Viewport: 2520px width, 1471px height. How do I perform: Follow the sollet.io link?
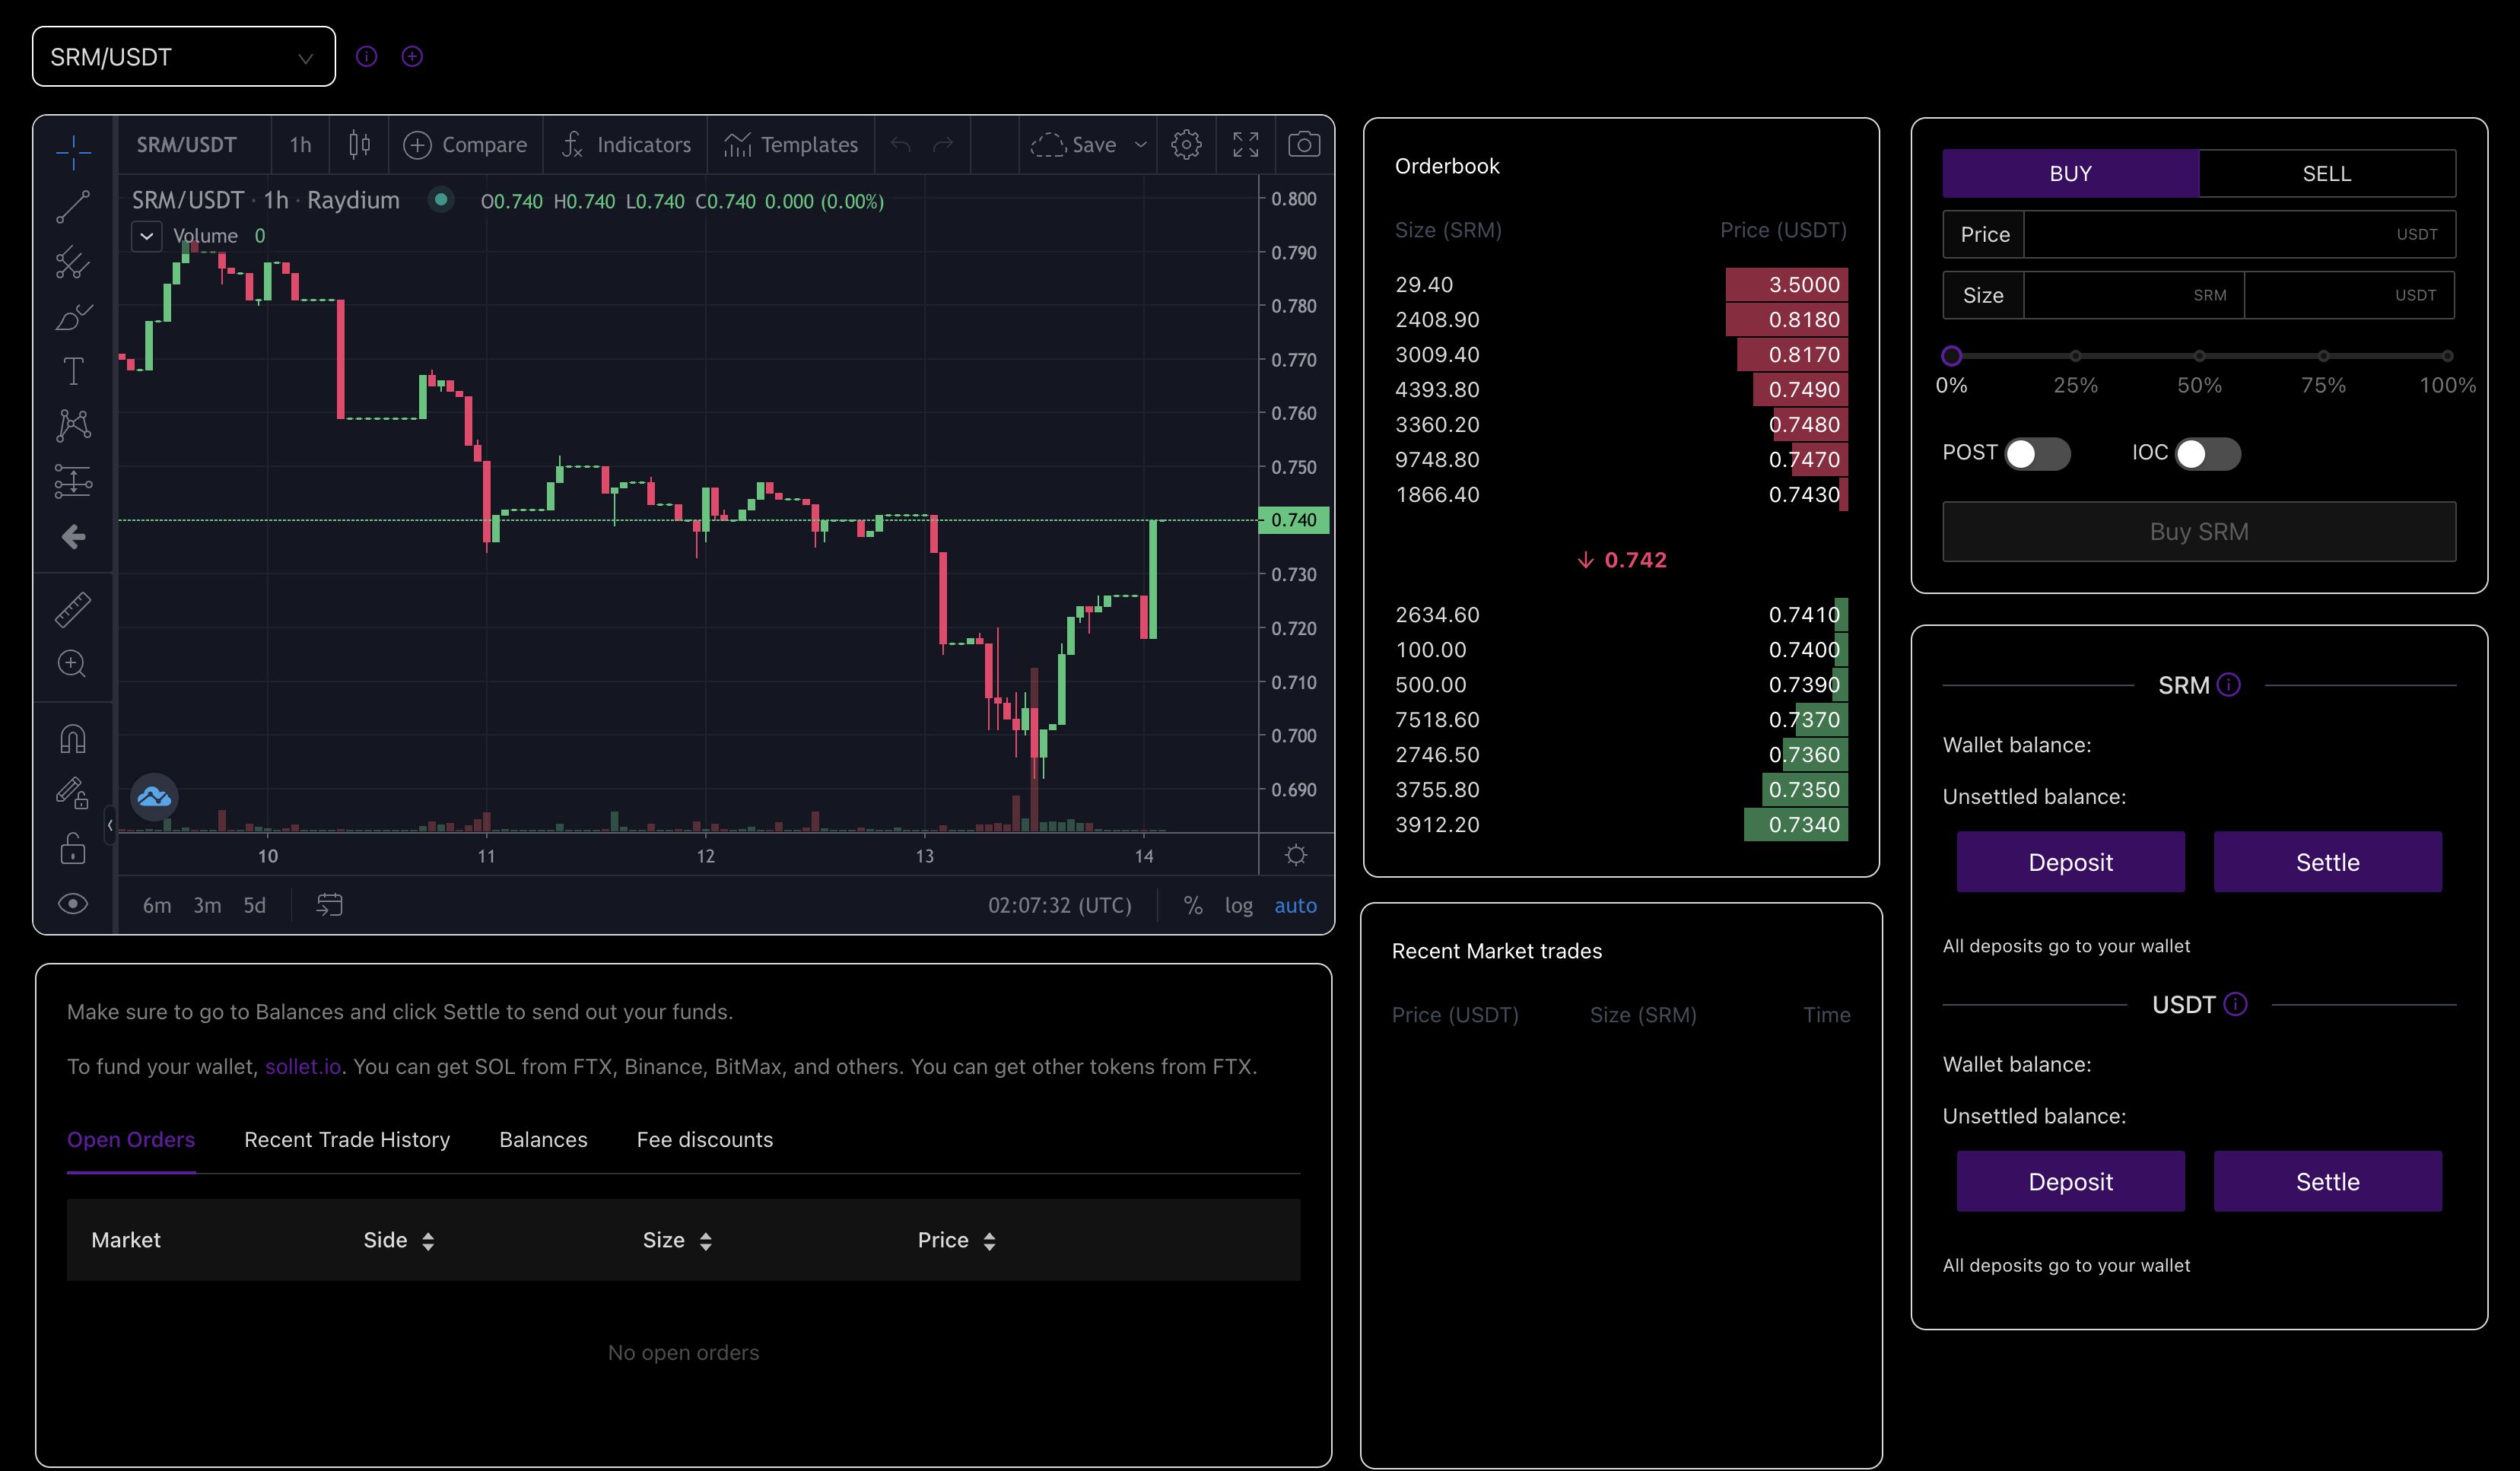(x=302, y=1067)
